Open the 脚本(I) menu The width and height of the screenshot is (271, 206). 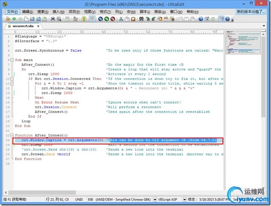tap(145, 12)
